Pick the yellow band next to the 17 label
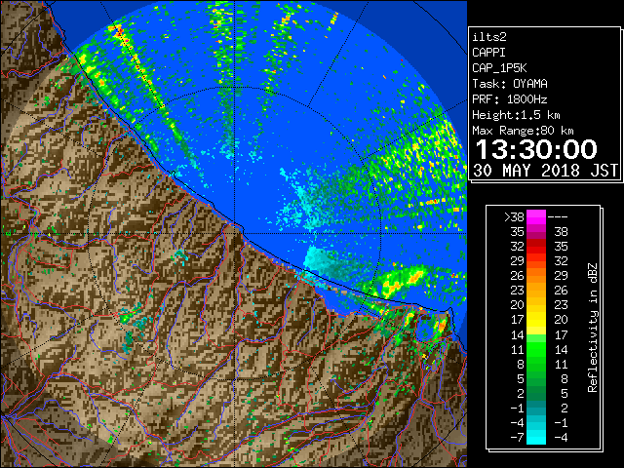This screenshot has height=468, width=624. [536, 320]
